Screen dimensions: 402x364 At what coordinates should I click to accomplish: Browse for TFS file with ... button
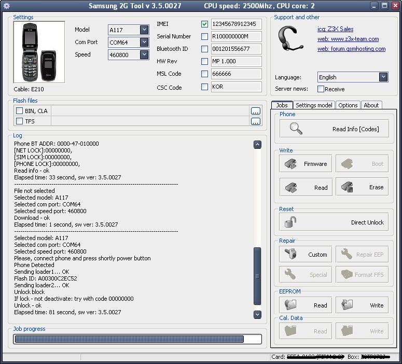point(255,121)
